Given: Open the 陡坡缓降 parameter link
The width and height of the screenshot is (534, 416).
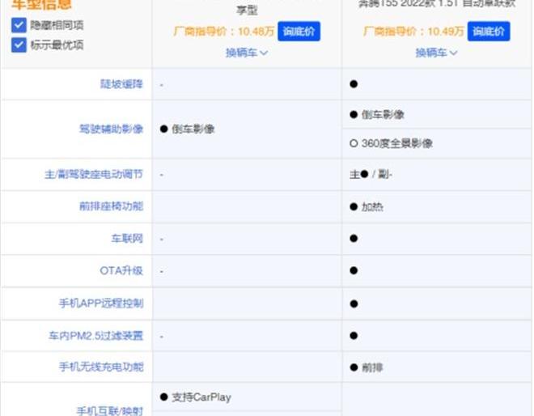Looking at the screenshot, I should point(121,84).
